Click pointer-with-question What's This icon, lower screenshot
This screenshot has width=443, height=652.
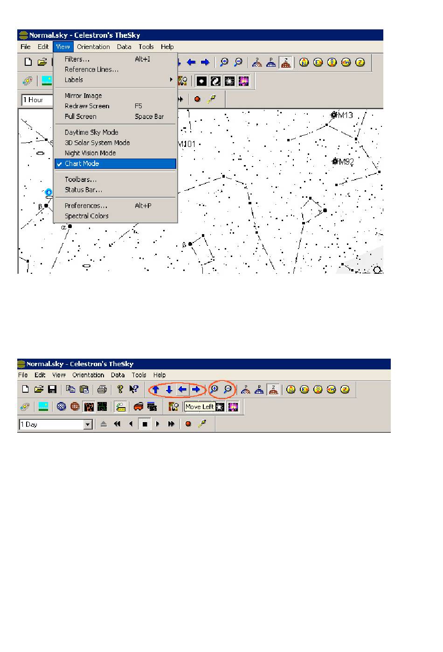(x=134, y=389)
